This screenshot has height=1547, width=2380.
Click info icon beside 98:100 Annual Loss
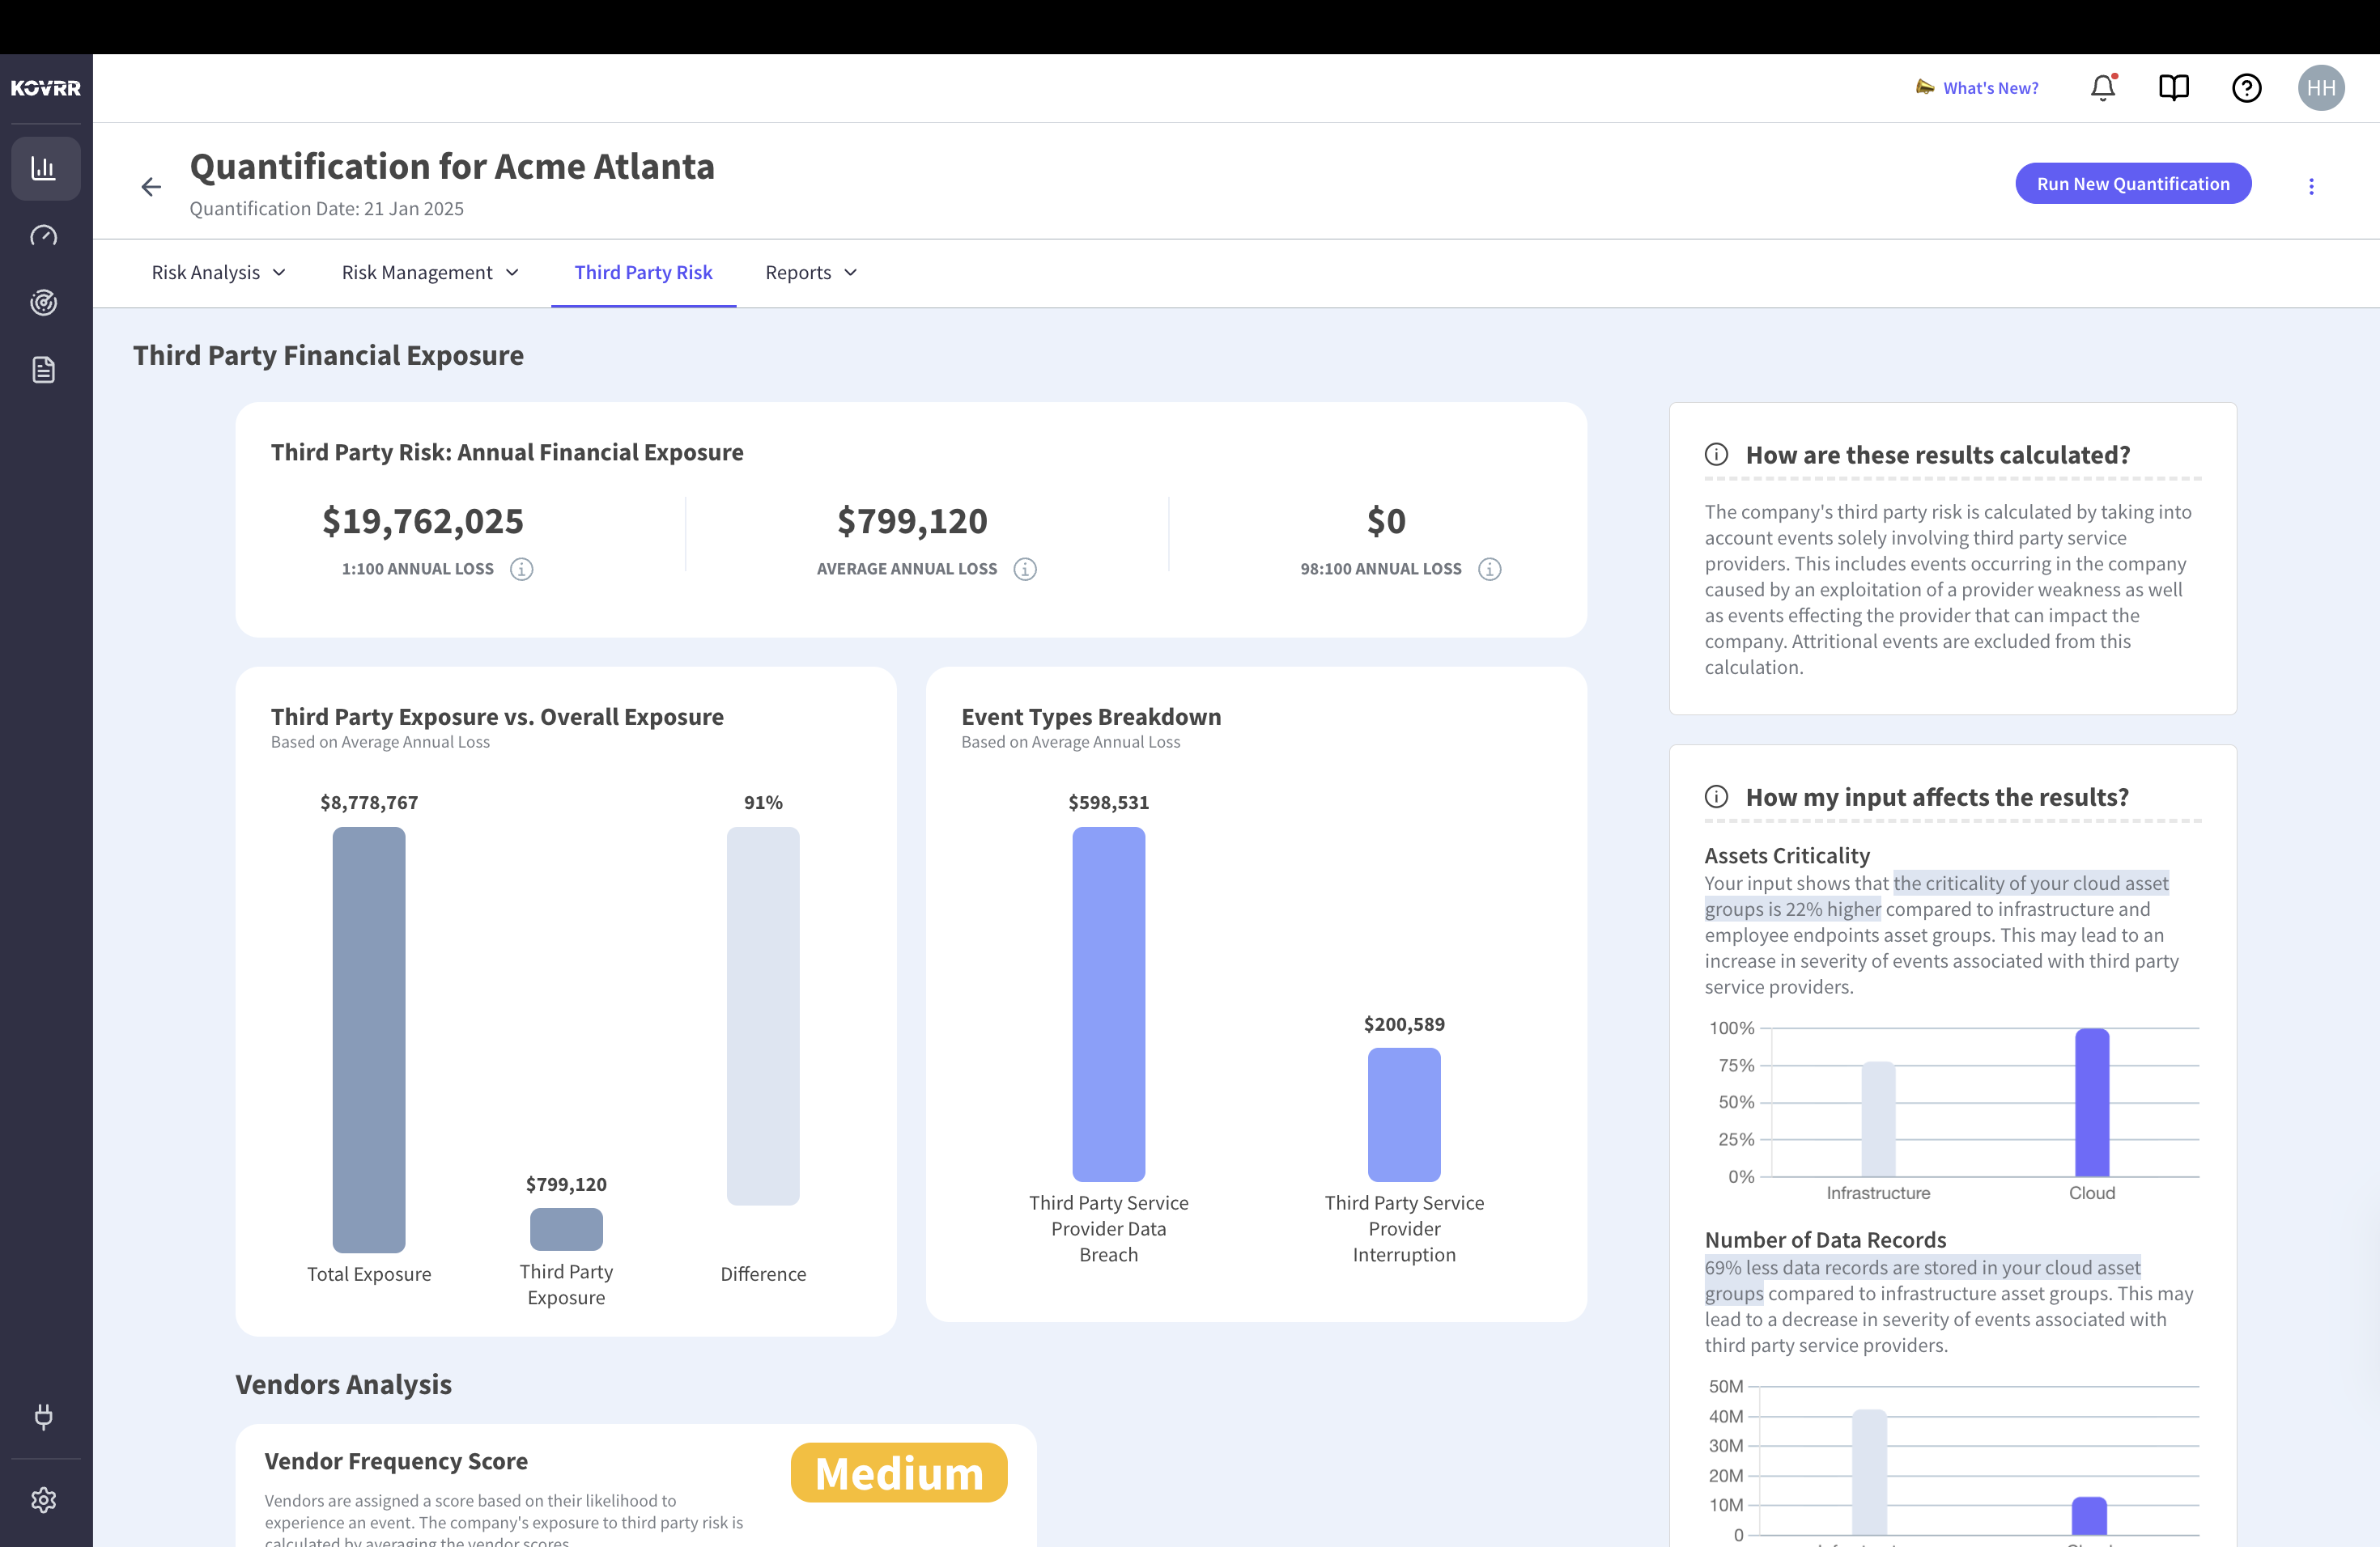[1490, 569]
